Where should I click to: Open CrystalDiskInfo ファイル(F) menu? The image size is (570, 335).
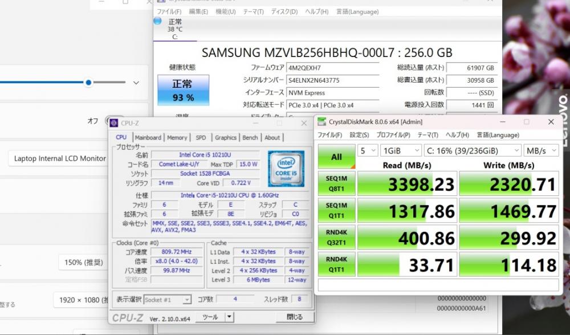pyautogui.click(x=169, y=11)
